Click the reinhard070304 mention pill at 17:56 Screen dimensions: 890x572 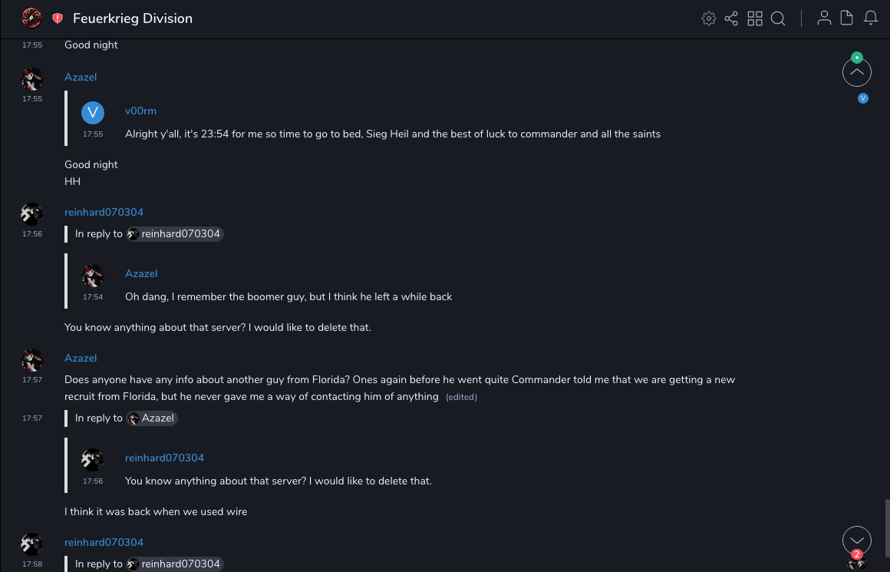click(175, 233)
